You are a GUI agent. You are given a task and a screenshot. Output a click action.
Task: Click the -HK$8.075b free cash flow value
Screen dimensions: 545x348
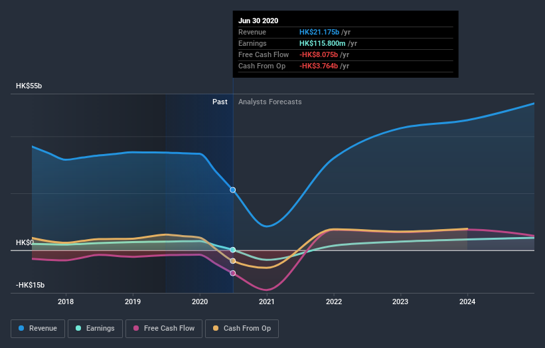click(x=319, y=54)
